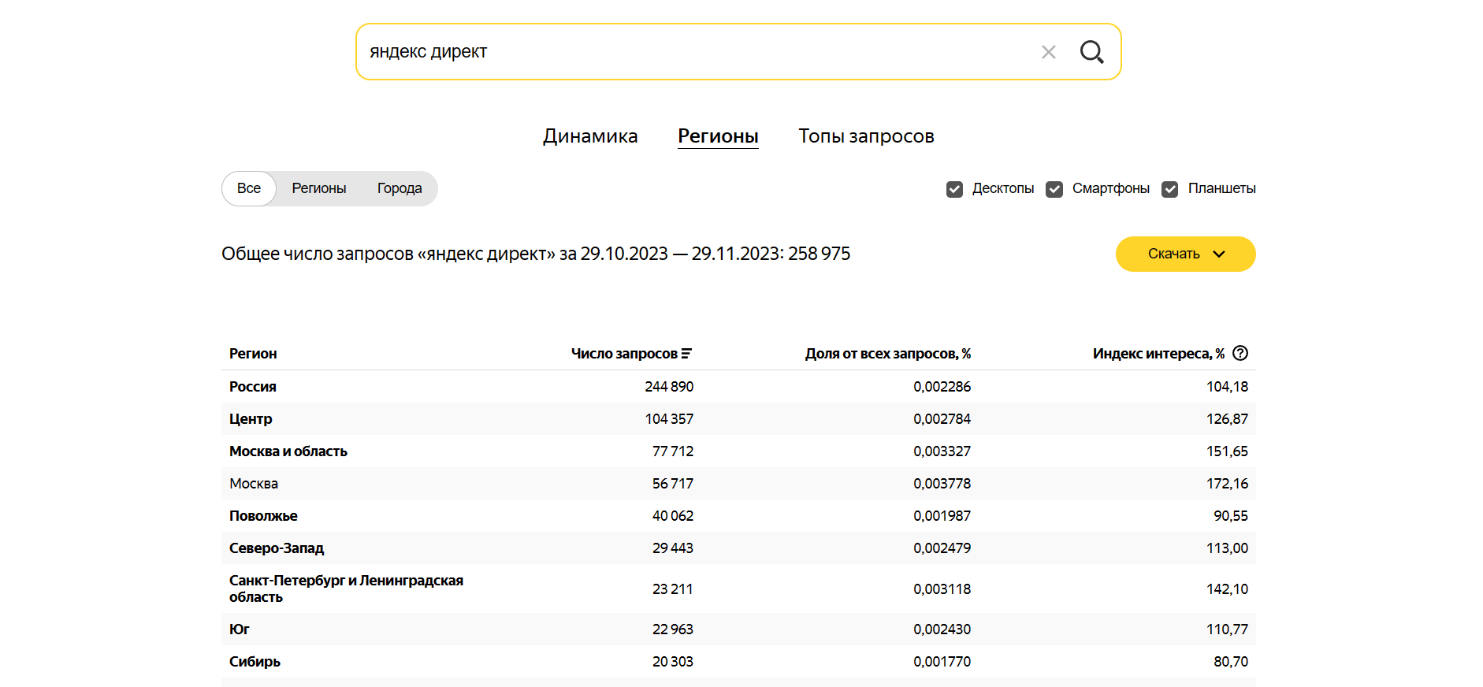Viewport: 1483px width, 687px height.
Task: Click the 77 712 requests value
Action: (673, 451)
